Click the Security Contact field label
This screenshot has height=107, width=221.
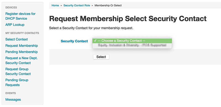(74, 41)
